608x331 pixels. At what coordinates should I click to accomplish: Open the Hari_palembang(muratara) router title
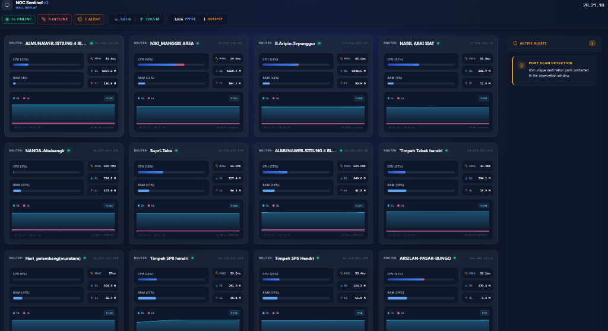point(53,258)
